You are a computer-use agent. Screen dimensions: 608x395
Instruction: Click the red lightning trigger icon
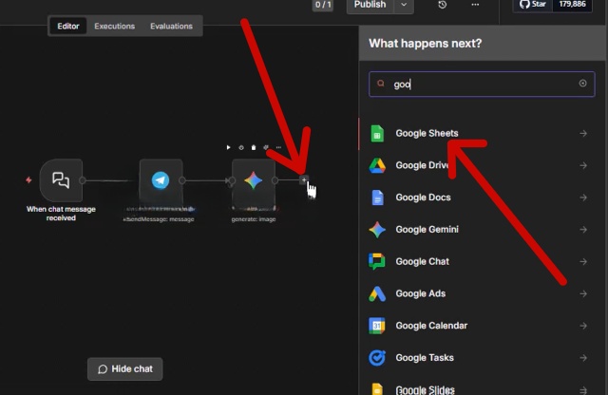pos(28,179)
